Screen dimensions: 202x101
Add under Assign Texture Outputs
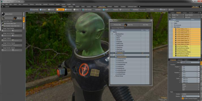[x=6, y=45]
